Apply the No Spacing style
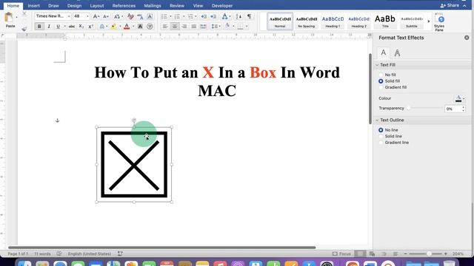The height and width of the screenshot is (266, 474). (306, 21)
